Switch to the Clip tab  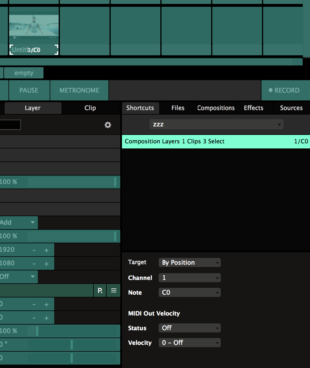coord(90,108)
